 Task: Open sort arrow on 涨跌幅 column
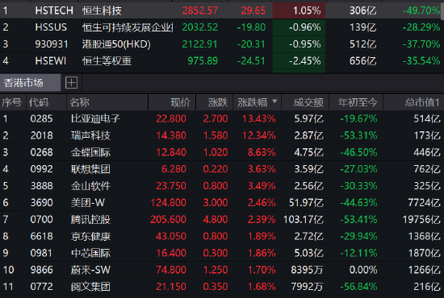[274, 101]
